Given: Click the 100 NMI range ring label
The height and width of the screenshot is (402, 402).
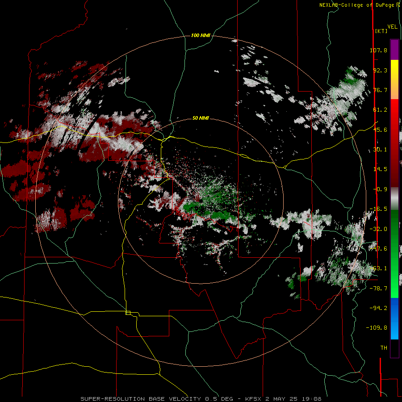Looking at the screenshot, I should [201, 35].
